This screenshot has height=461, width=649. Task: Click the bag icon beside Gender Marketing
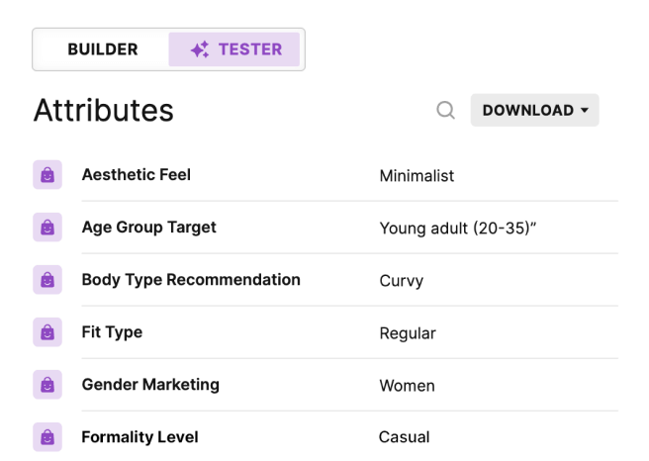tap(47, 385)
